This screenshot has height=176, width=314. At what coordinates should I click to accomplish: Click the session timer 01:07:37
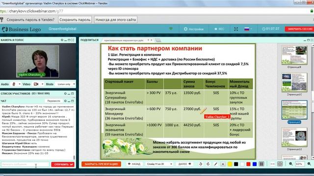click(x=270, y=29)
